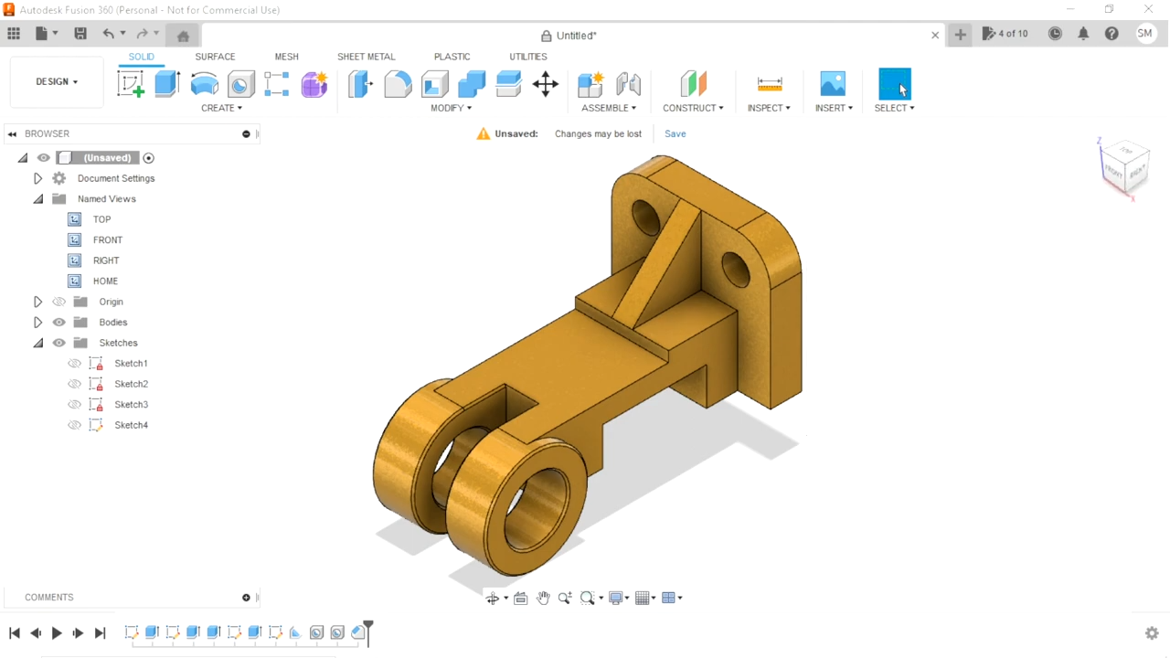Switch to the SURFACE tab
The height and width of the screenshot is (658, 1170).
click(215, 57)
